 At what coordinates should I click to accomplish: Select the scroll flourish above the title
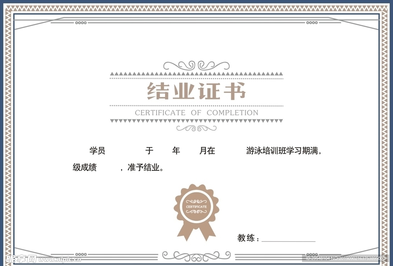(x=196, y=65)
